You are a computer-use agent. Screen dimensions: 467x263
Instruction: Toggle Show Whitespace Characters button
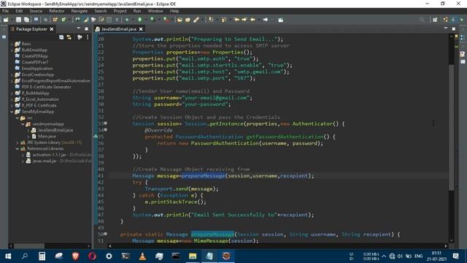[x=117, y=20]
